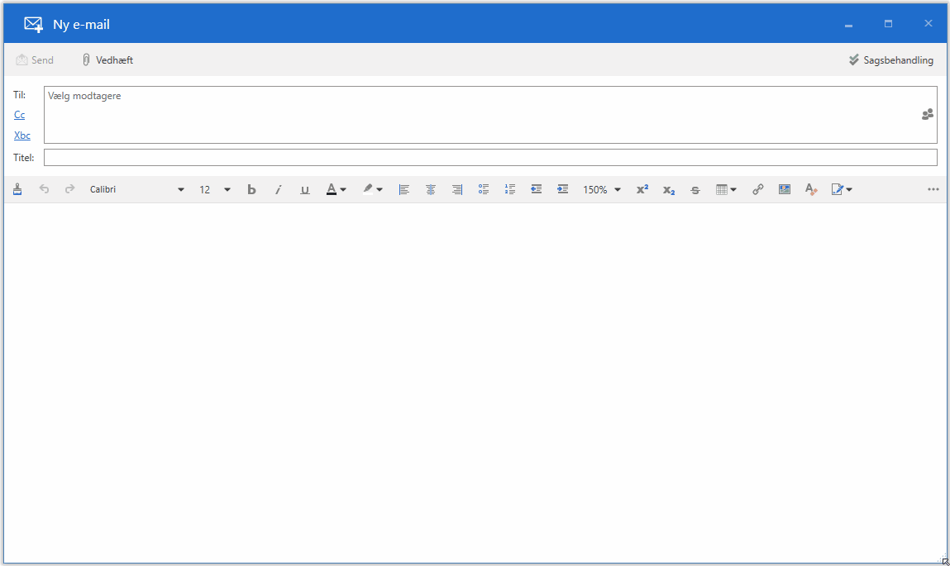Redo the last change
This screenshot has height=566, width=950.
pos(69,189)
